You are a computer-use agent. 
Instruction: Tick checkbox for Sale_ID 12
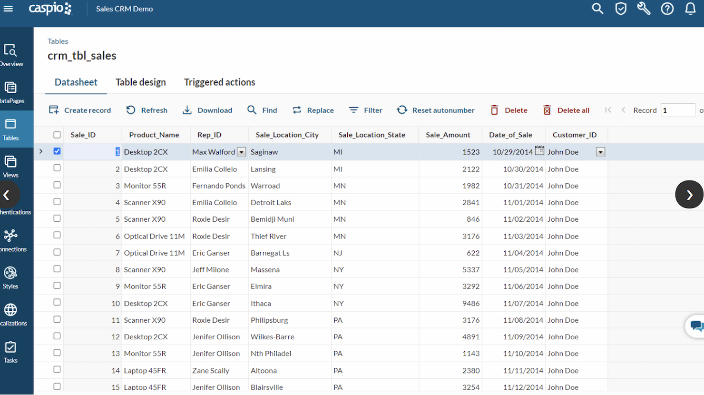(x=57, y=336)
